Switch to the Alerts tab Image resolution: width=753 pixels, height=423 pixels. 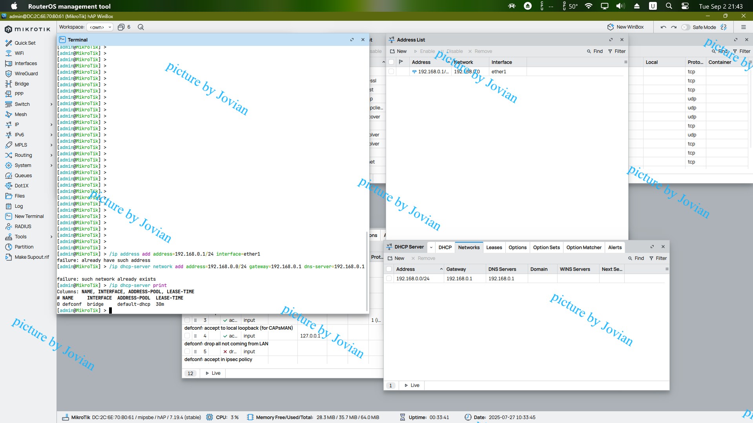coord(614,247)
